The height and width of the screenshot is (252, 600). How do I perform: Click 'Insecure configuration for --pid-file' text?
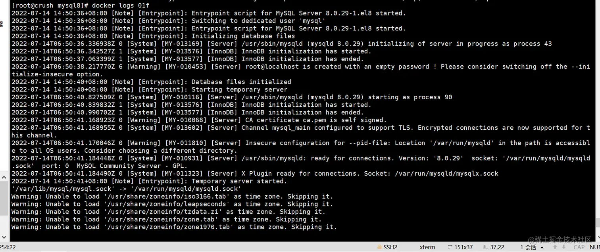(x=316, y=143)
